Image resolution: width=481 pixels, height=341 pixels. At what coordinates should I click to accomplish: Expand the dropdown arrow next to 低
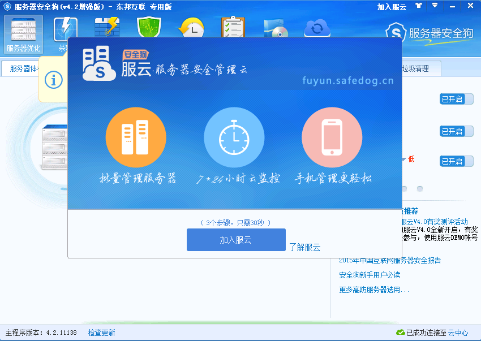[403, 159]
